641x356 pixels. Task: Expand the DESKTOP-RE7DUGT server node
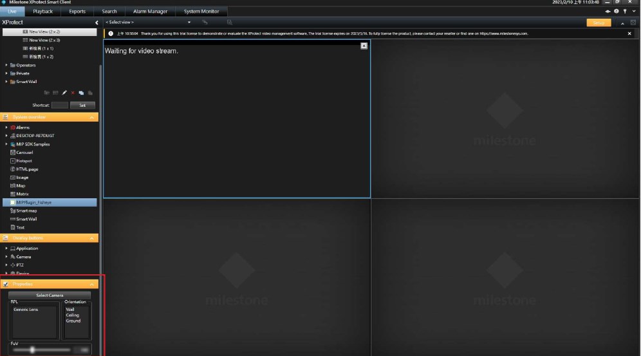click(x=6, y=136)
